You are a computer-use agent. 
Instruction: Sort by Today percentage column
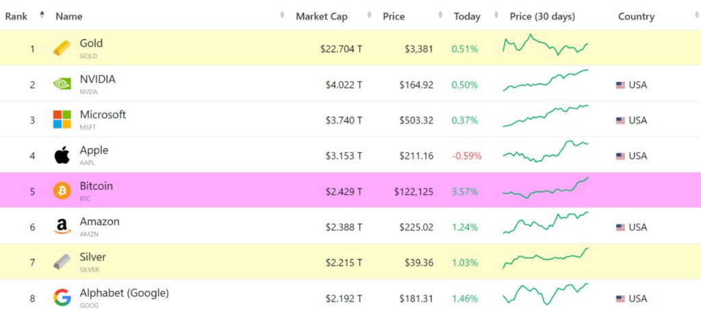(467, 16)
